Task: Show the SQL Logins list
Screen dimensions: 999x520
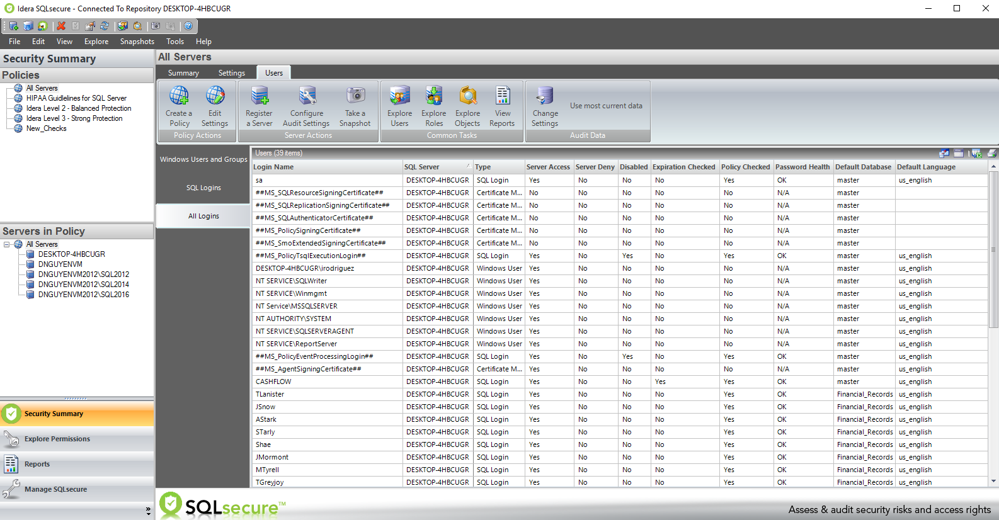Action: (x=203, y=188)
